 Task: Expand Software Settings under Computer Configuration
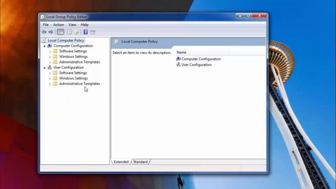(50, 51)
